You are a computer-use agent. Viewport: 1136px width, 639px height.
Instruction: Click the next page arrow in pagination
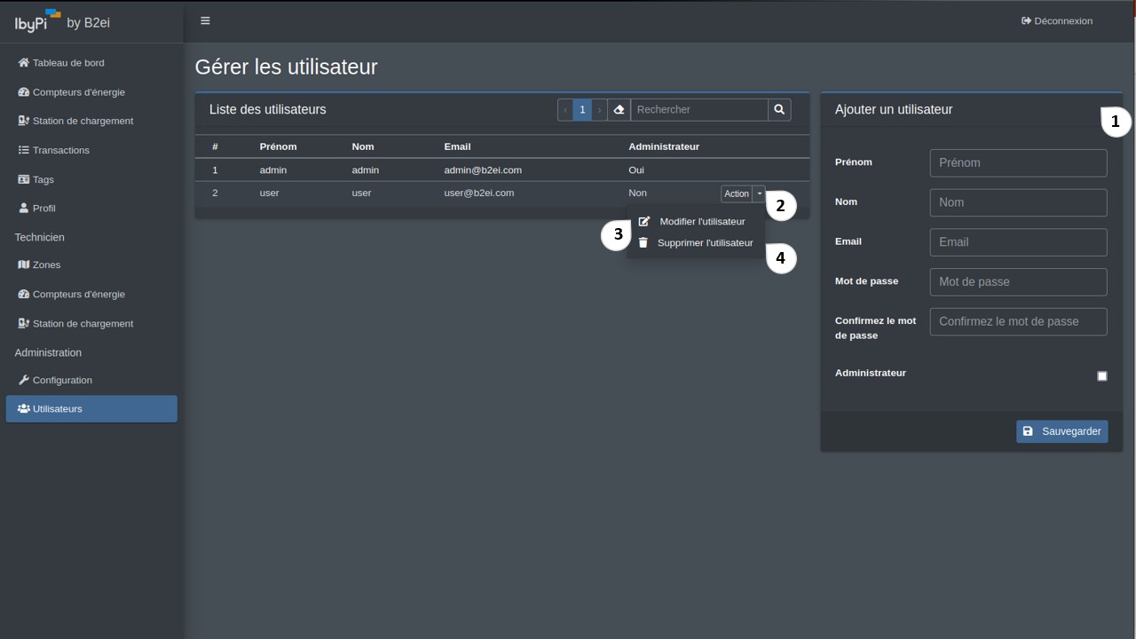600,109
